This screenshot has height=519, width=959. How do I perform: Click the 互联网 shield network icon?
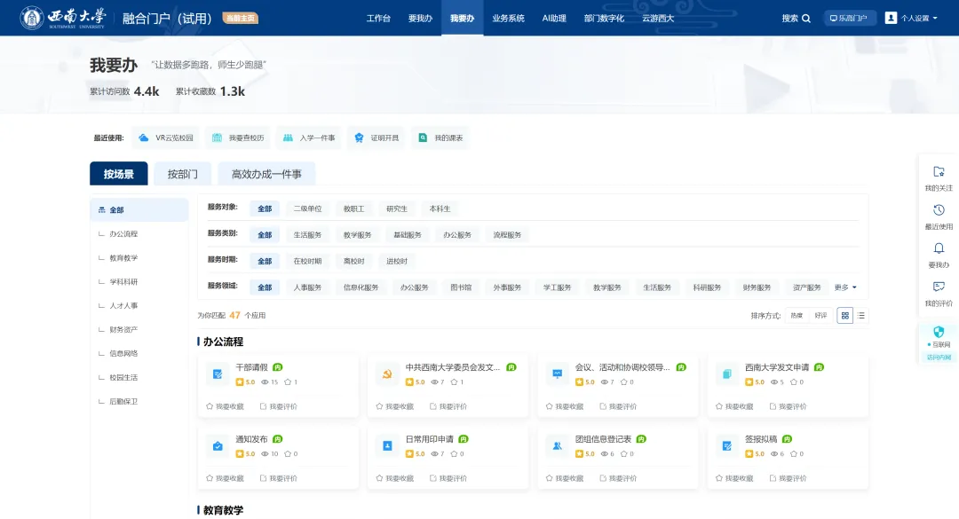tap(939, 331)
